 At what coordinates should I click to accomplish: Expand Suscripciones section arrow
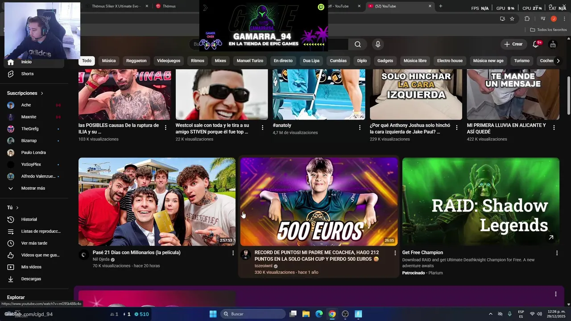click(42, 93)
